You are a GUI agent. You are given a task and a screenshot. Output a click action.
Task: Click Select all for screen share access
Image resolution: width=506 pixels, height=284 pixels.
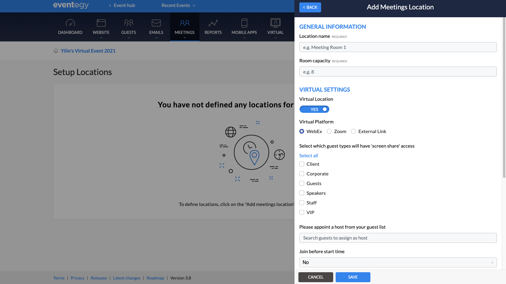tap(308, 155)
